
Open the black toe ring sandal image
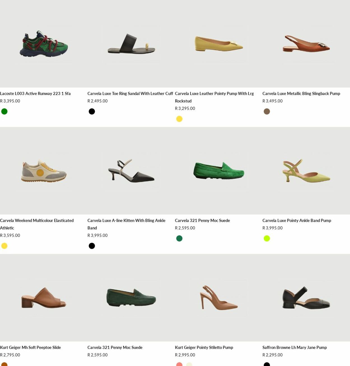131,44
